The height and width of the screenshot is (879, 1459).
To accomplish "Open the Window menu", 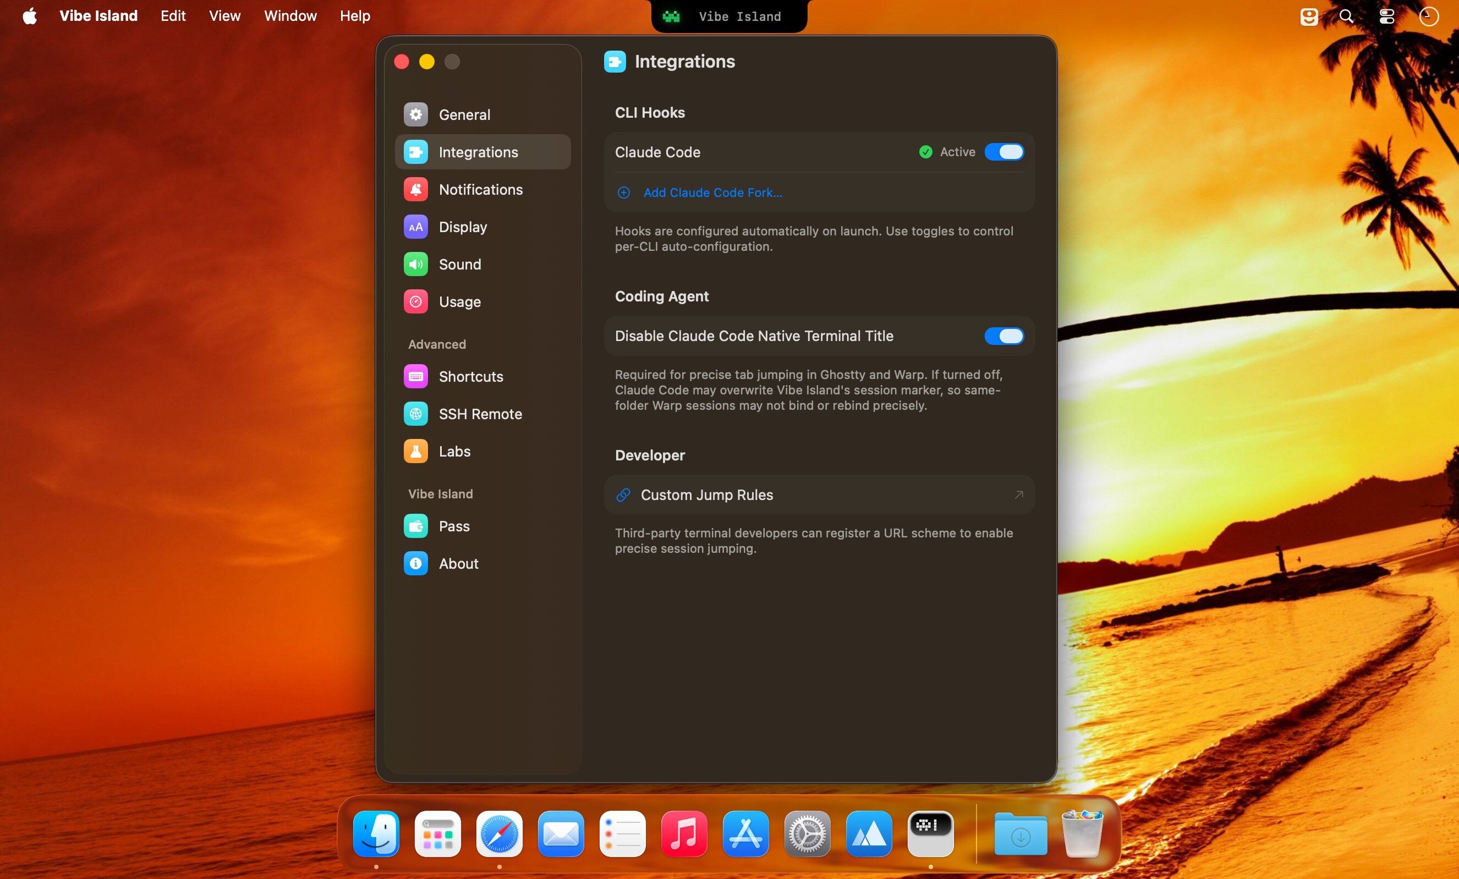I will tap(290, 16).
